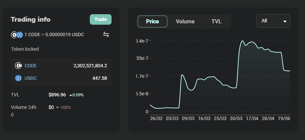Switch to the Volume chart tab
Screen dimensions: 305x140
click(x=185, y=21)
